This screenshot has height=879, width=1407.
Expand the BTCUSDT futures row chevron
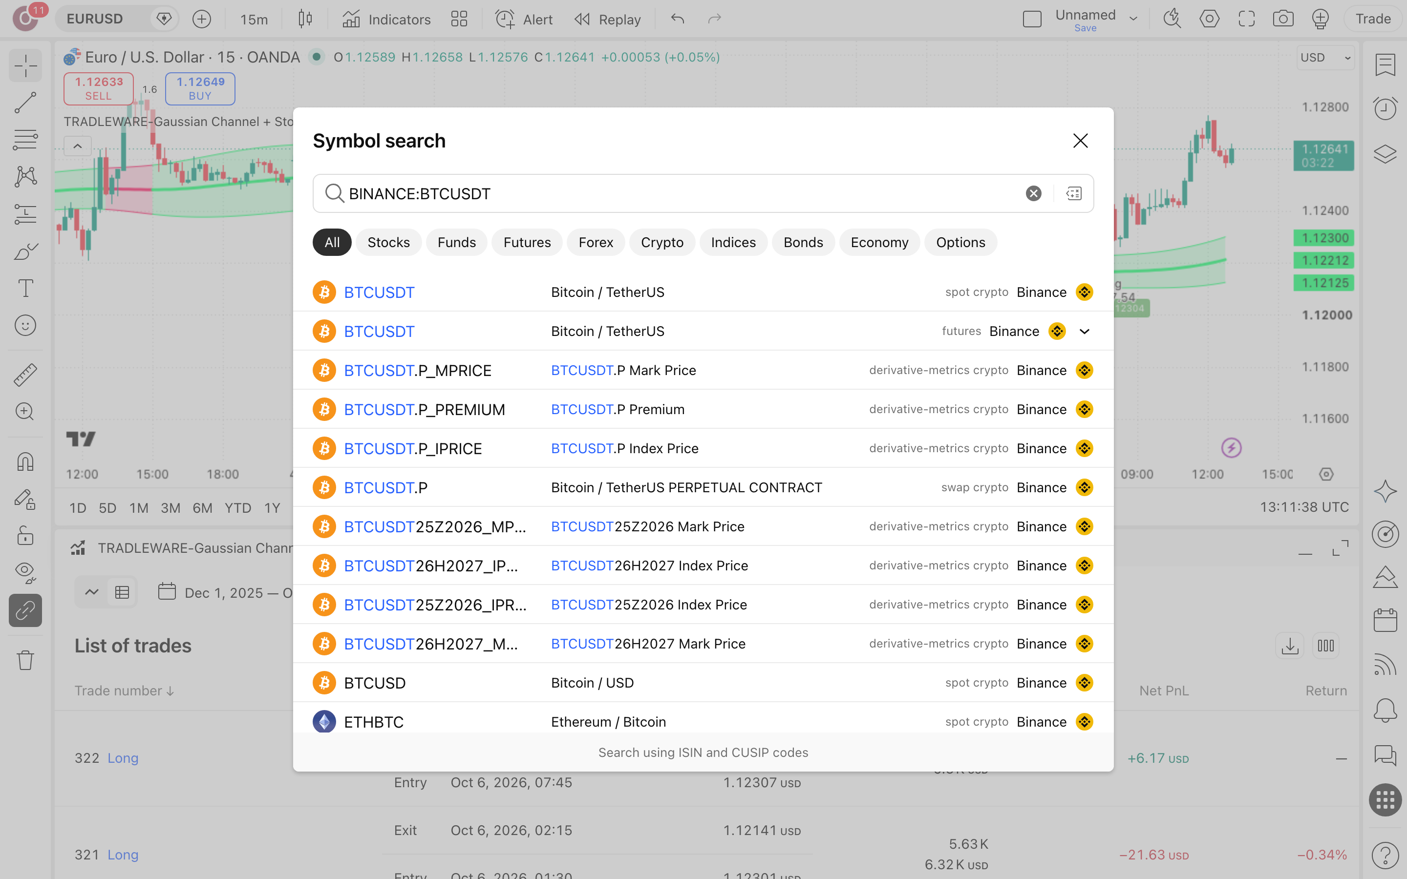coord(1085,332)
